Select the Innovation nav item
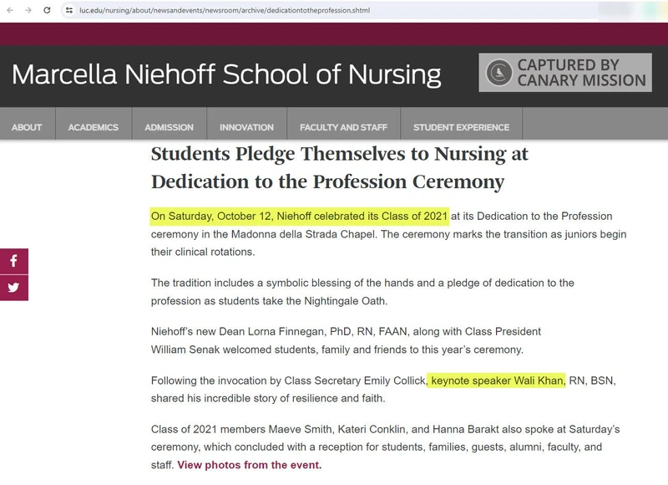 tap(246, 127)
